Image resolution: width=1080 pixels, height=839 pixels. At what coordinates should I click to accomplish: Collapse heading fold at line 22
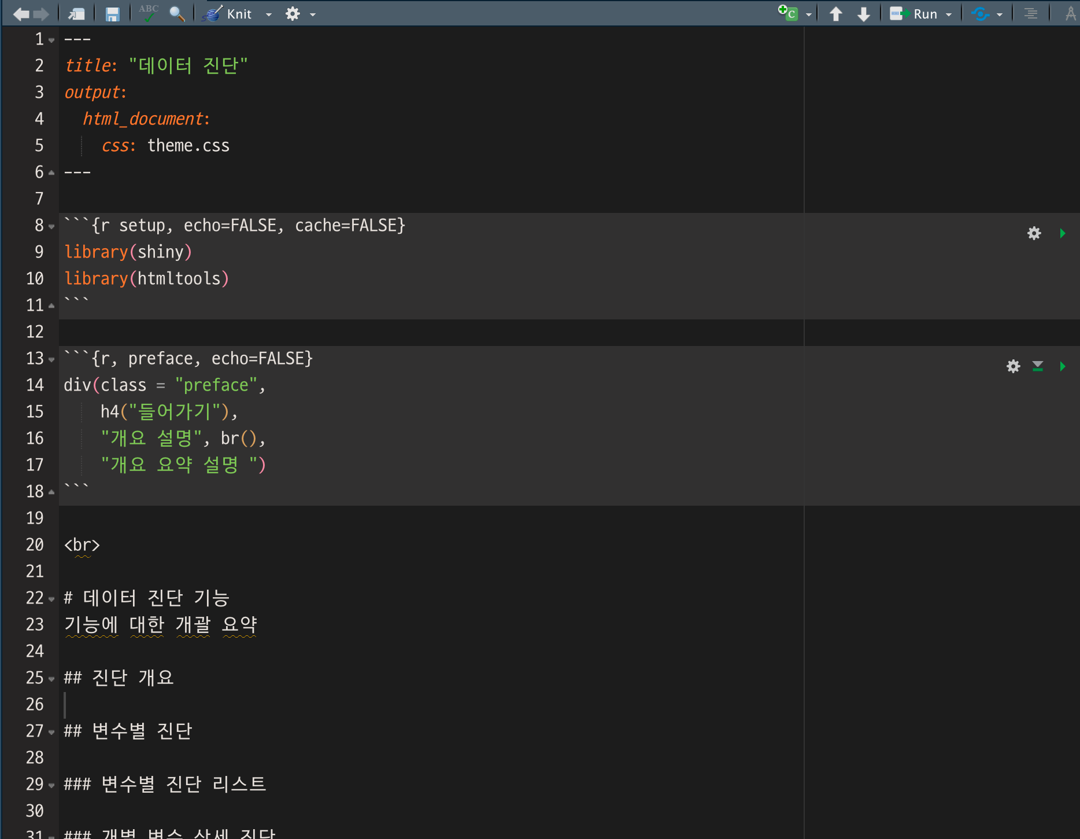(x=51, y=599)
